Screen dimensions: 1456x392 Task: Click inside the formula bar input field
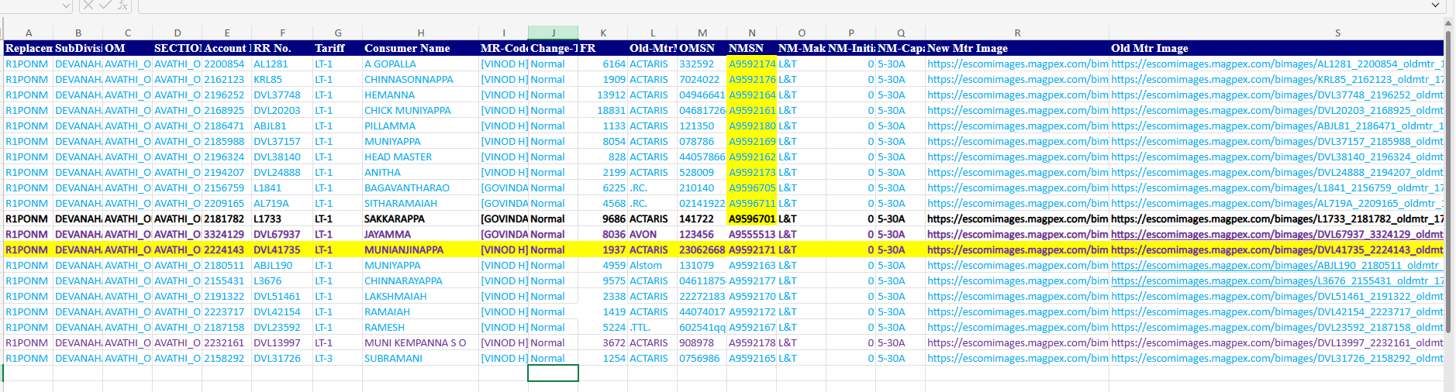coord(775,6)
